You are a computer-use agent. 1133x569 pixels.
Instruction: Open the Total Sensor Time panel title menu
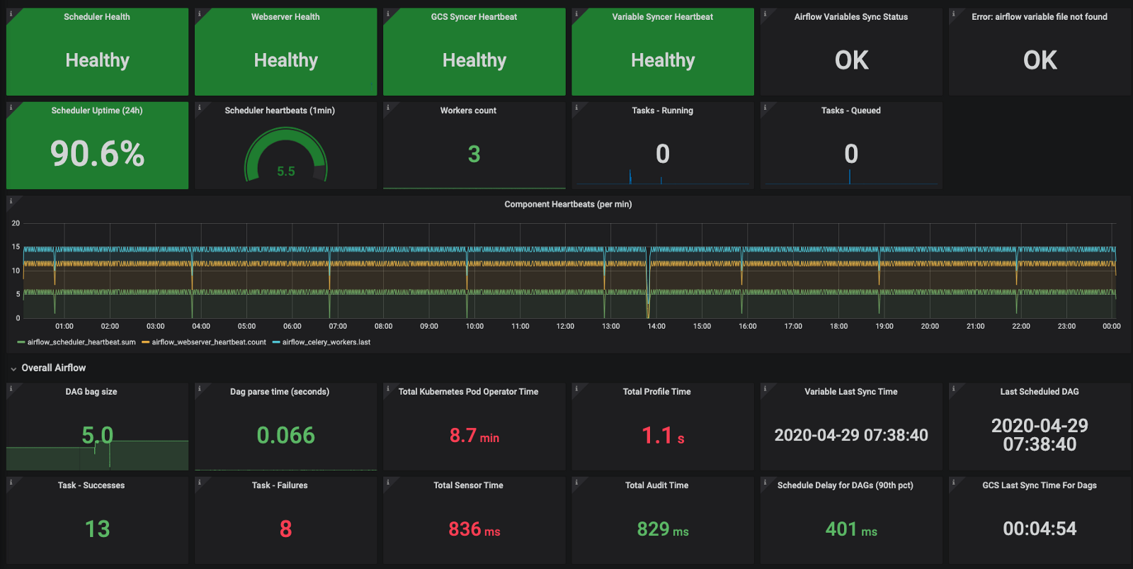(x=468, y=485)
